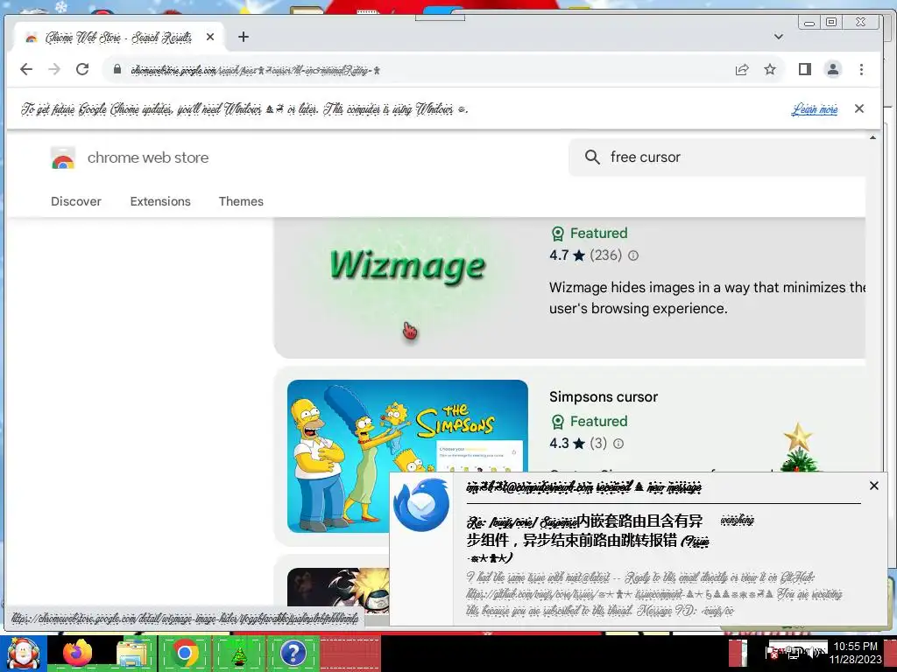Open the Santa Start button

pyautogui.click(x=23, y=654)
